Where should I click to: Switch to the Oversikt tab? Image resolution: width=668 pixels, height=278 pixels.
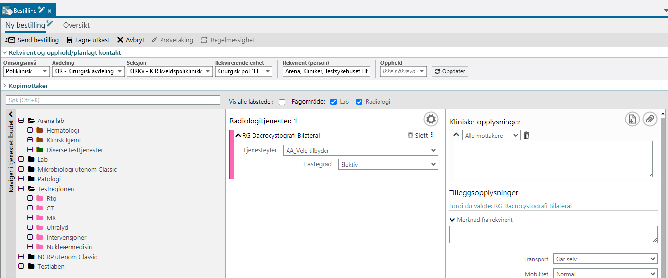pos(76,25)
